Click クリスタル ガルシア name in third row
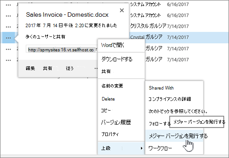This screenshot has height=158, width=229. [x=148, y=26]
